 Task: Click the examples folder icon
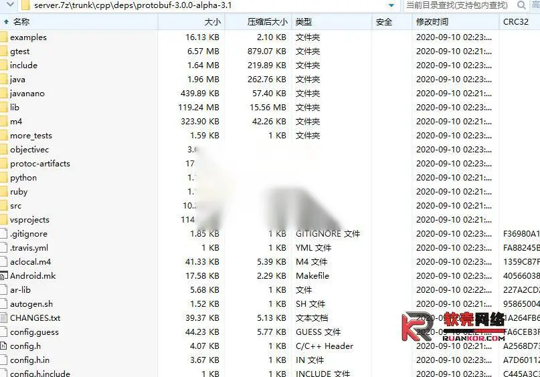(x=3, y=37)
